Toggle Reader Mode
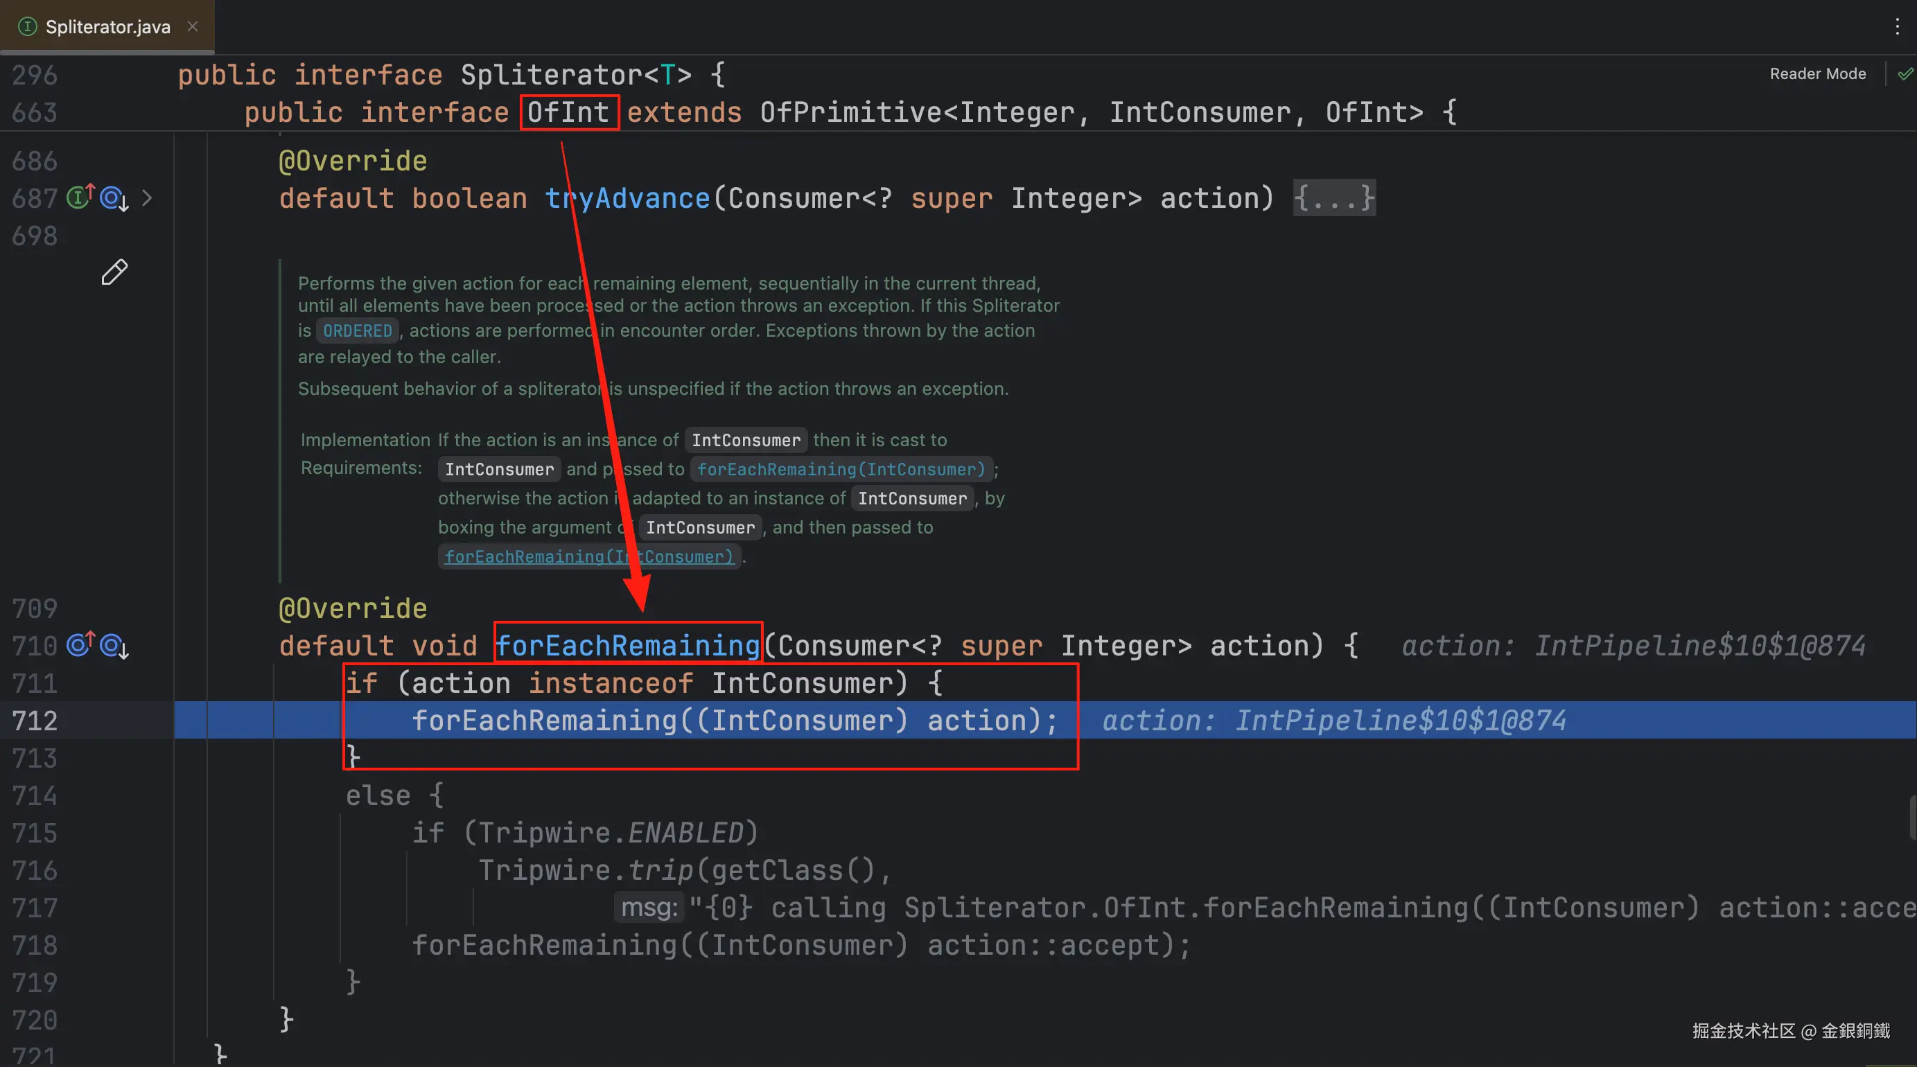The height and width of the screenshot is (1067, 1917). [1817, 73]
